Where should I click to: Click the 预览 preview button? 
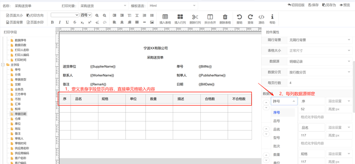[345, 5]
